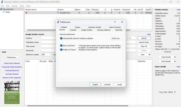
Task: Open the Frequently Asked Questions link
Action: [x=12, y=67]
